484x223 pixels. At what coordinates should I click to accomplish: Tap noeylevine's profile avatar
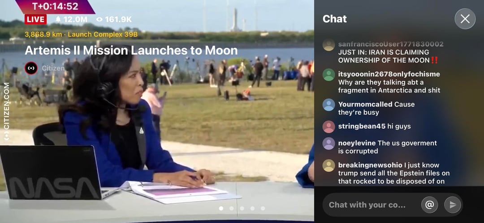click(329, 143)
